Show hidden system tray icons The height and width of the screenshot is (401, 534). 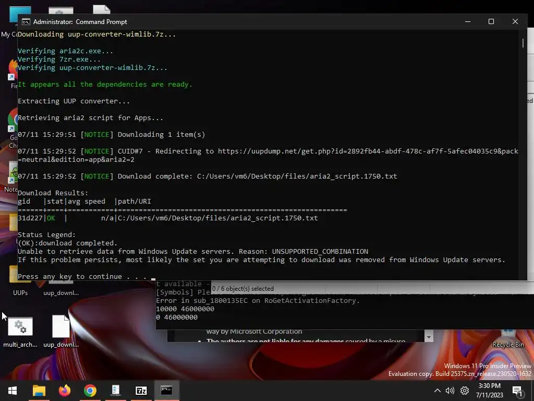[438, 391]
